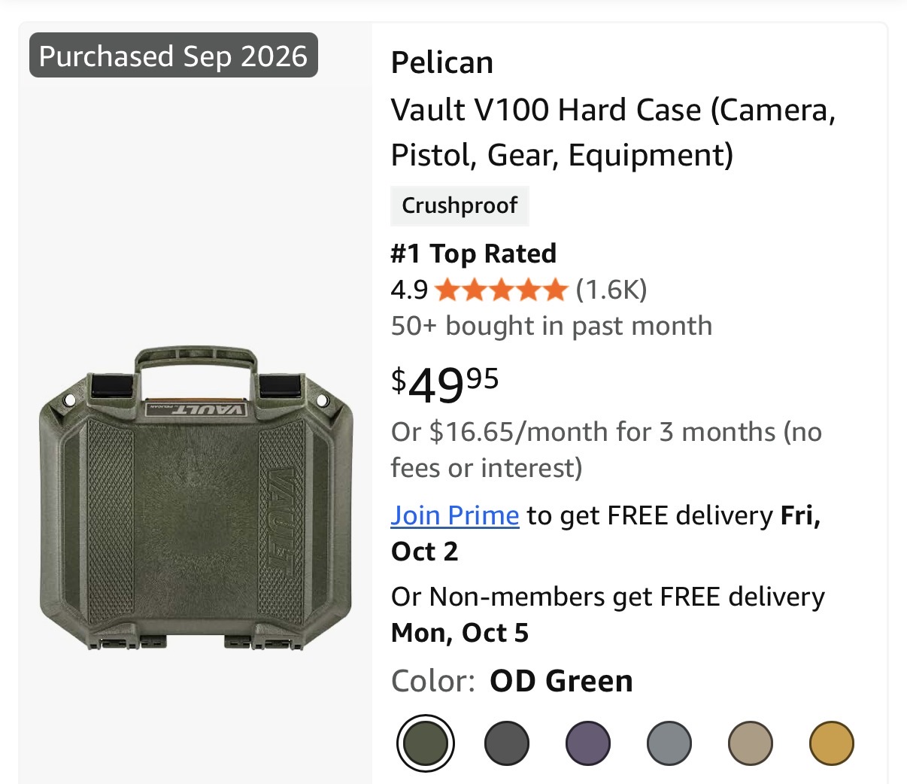
Task: Click the Mon, Oct 5 delivery text
Action: [x=460, y=633]
